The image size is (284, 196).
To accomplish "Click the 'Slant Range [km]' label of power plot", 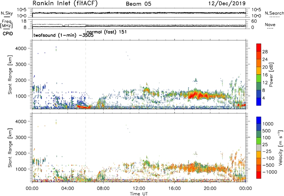I will (x=10, y=75).
